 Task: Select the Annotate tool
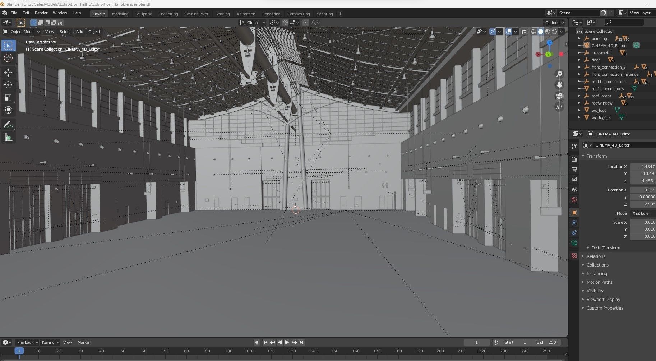pos(8,125)
